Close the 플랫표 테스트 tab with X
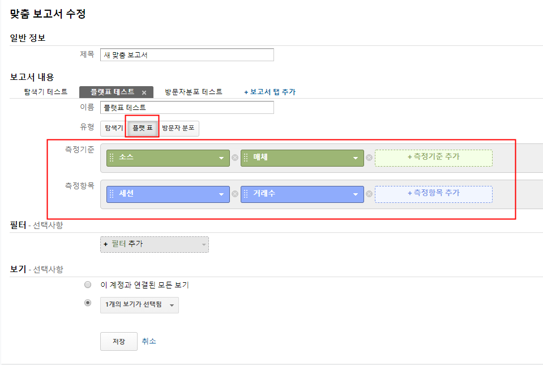Image resolution: width=543 pixels, height=365 pixels. (144, 92)
